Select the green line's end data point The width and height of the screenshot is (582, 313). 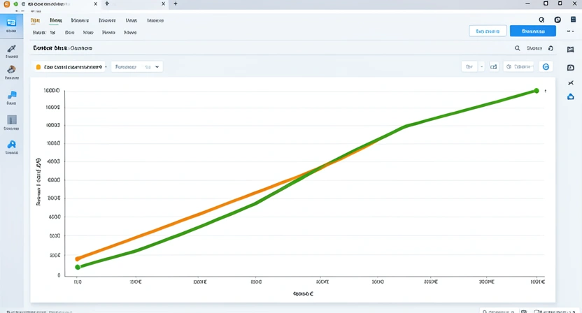point(537,91)
